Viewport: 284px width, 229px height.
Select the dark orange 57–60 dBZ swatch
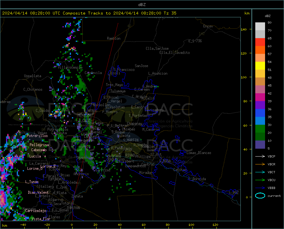pos(260,50)
